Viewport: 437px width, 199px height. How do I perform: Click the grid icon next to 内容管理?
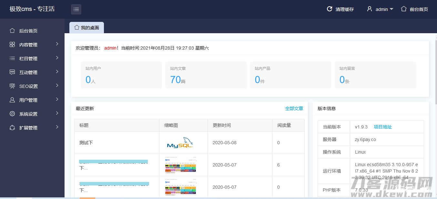[12, 44]
